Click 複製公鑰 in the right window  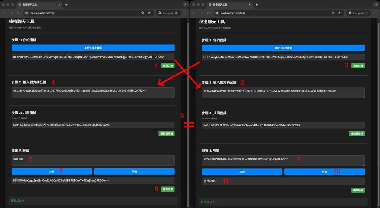(x=358, y=66)
